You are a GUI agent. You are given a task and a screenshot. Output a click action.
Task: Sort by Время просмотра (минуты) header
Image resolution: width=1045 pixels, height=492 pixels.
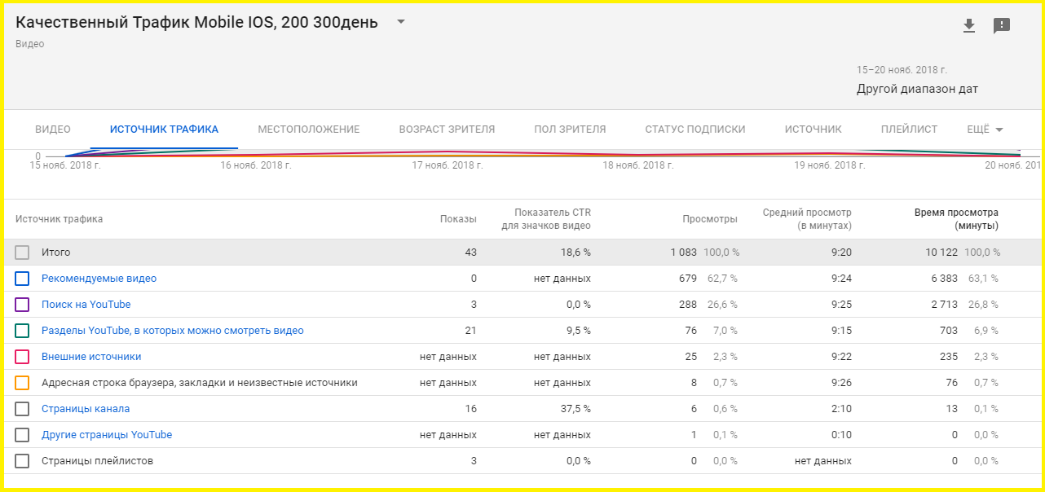click(x=956, y=219)
